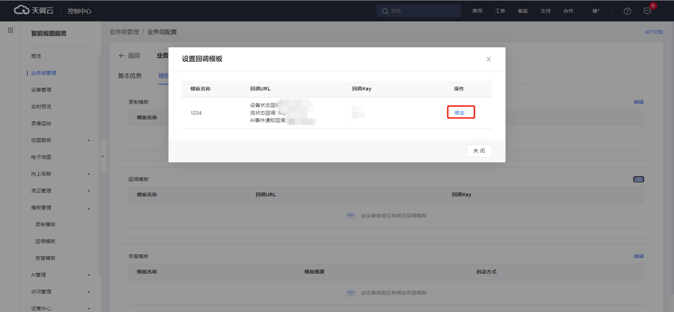Viewport: 674px width, 312px height.
Task: Select 回调模板 in sidebar submenu
Action: pos(45,241)
